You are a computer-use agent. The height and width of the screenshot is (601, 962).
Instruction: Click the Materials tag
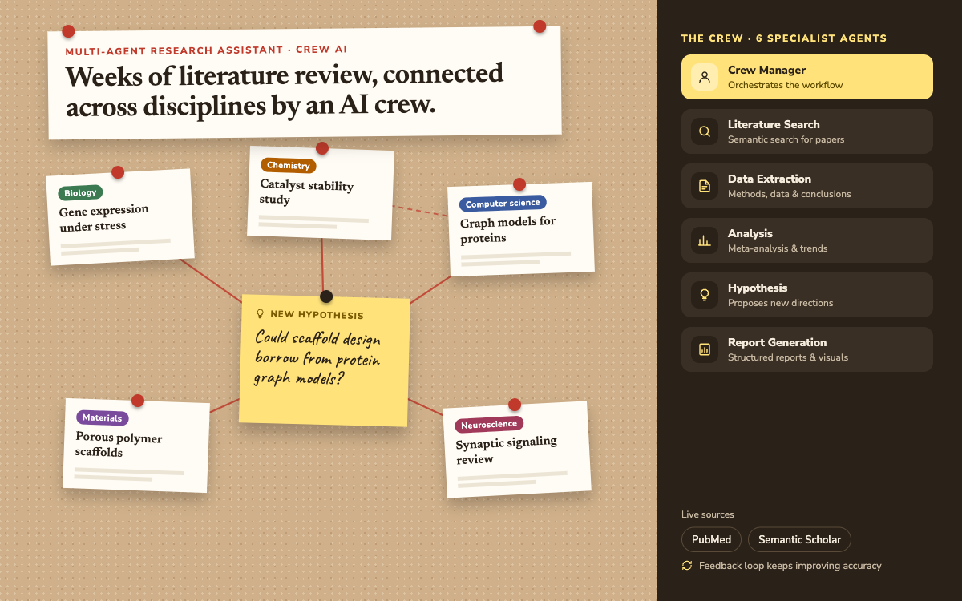pos(102,417)
